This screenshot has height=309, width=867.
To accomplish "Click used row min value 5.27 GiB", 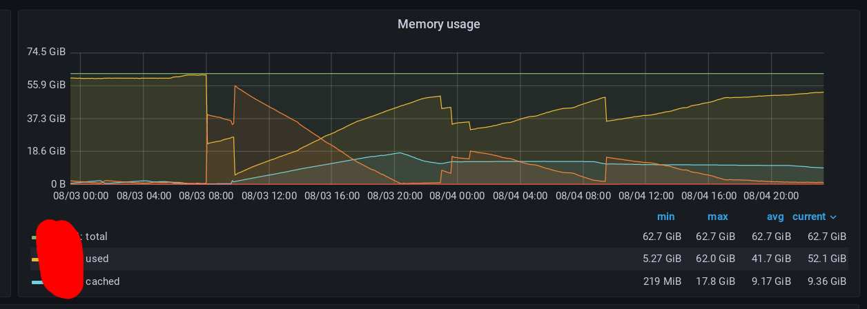I will click(x=661, y=259).
